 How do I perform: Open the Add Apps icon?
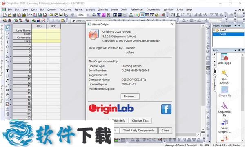224,57
